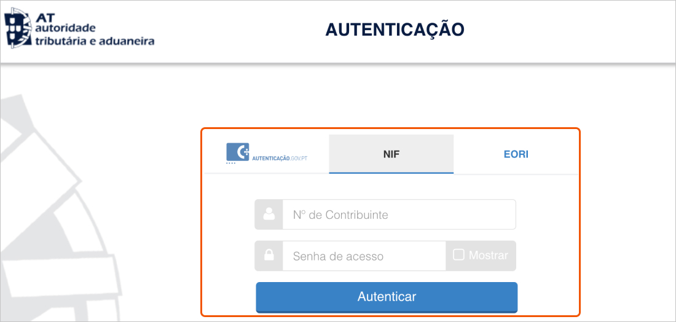Click the bold AT letters in the logo
676x322 pixels.
point(46,18)
